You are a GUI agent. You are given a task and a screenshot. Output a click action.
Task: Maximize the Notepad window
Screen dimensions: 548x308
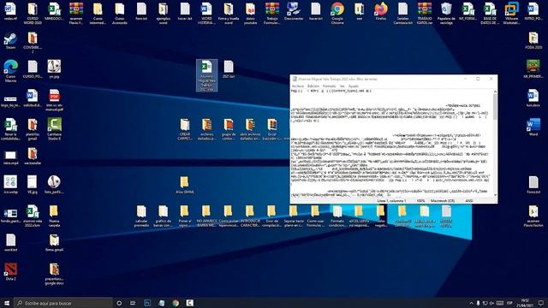click(x=478, y=79)
